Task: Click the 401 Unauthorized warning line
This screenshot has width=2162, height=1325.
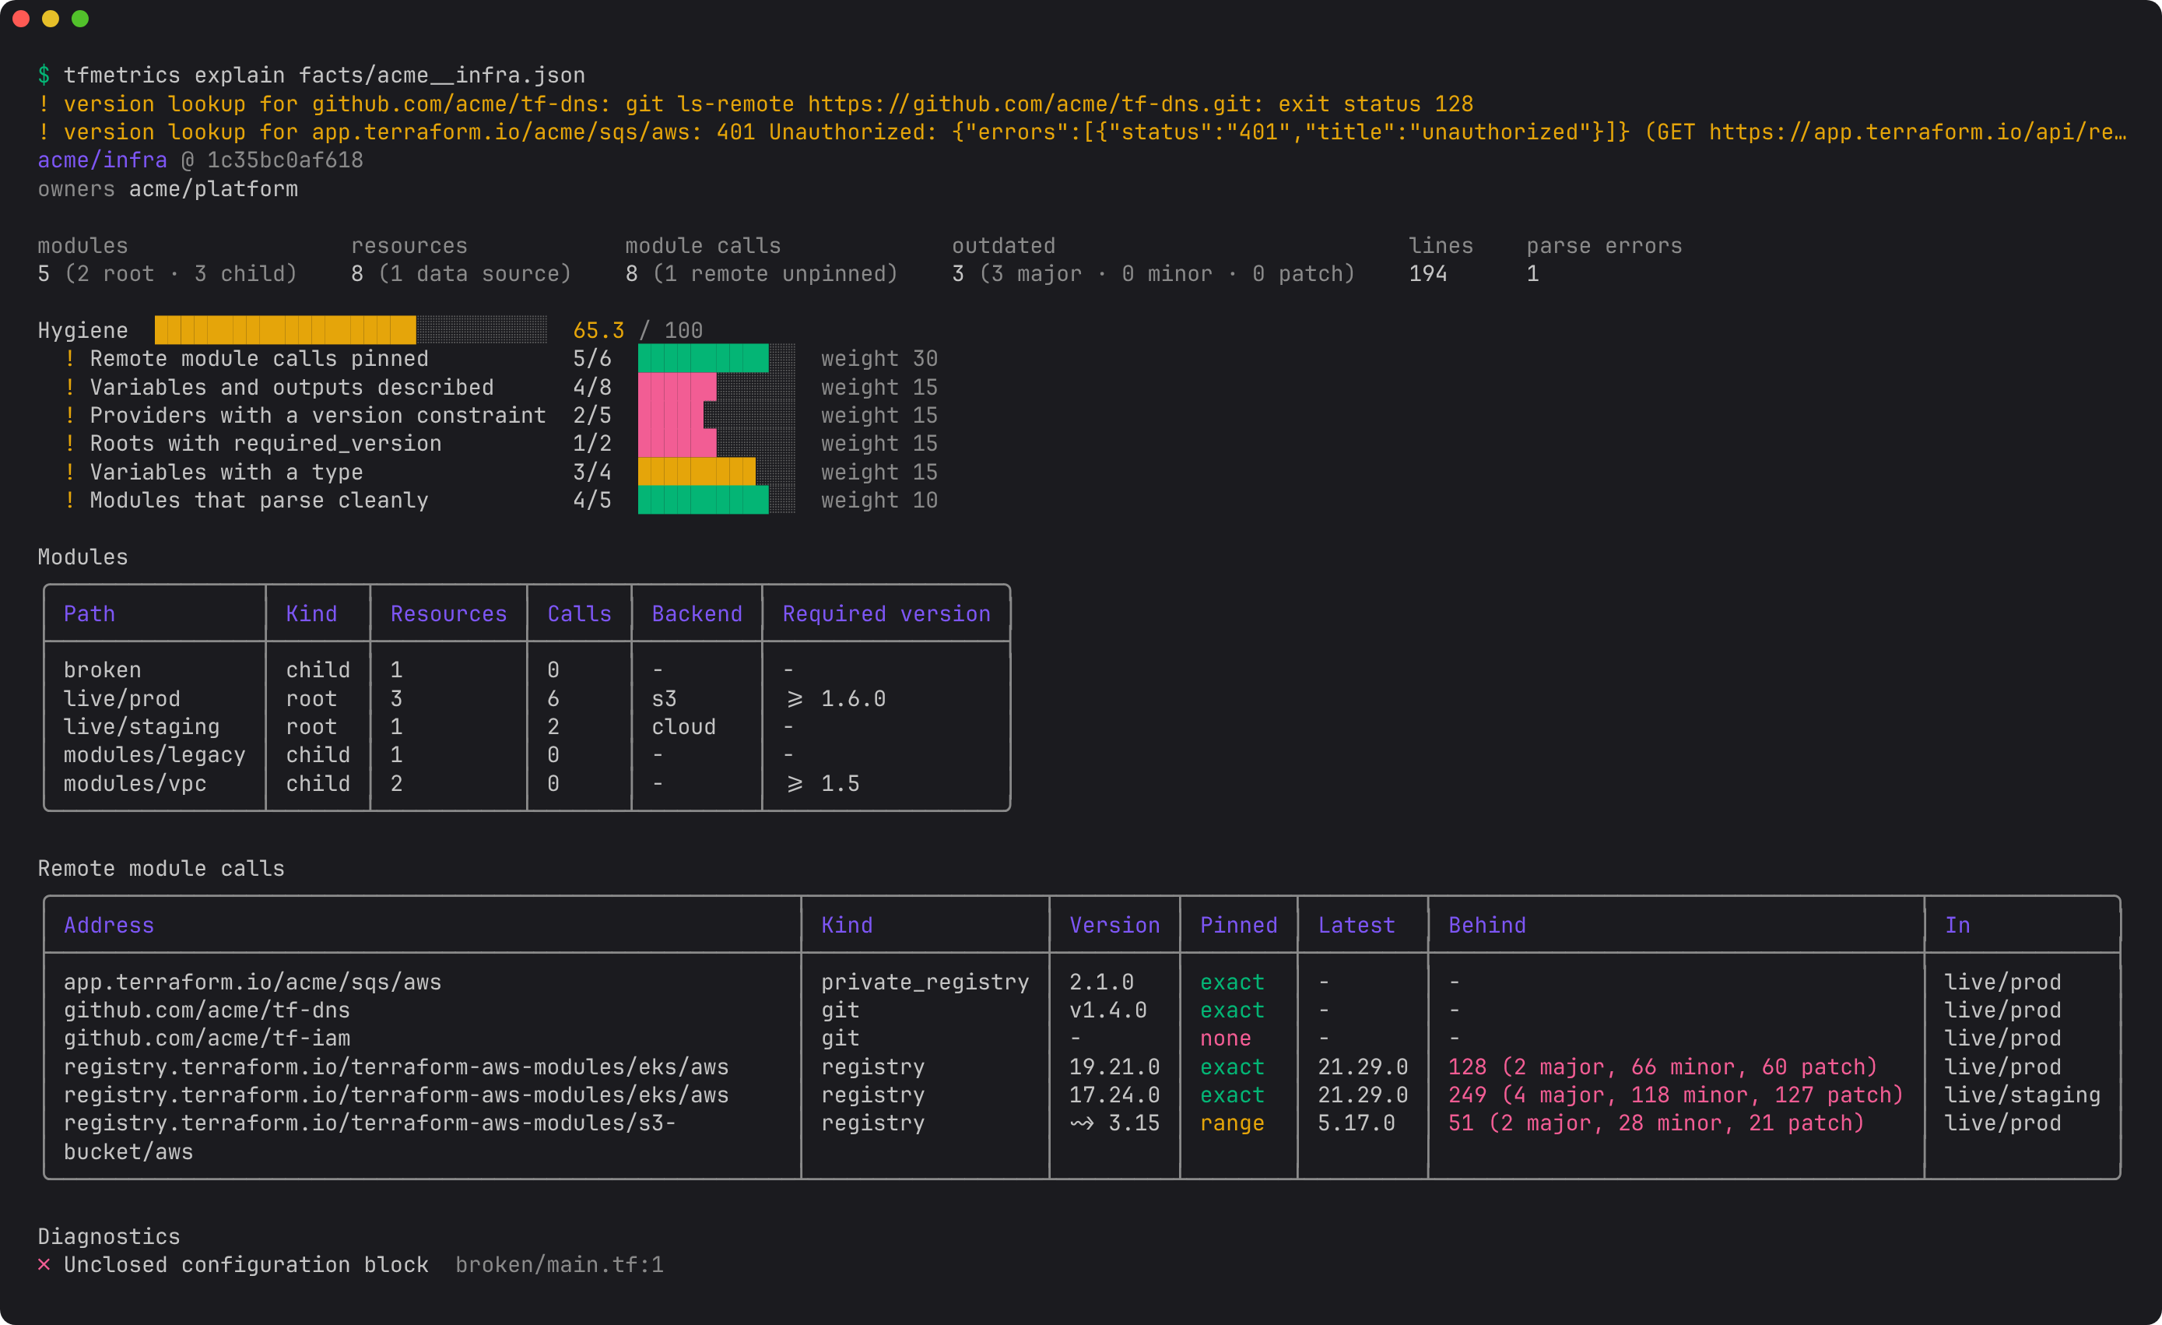Action: 1082,132
